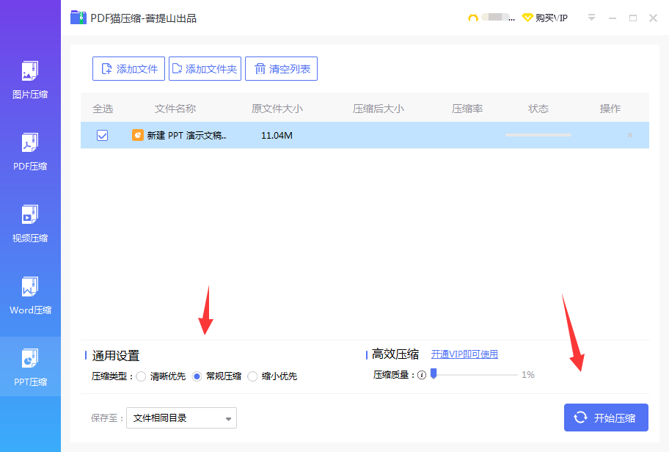The height and width of the screenshot is (452, 669).
Task: Switch to PDF压缩 in the sidebar
Action: (30, 152)
